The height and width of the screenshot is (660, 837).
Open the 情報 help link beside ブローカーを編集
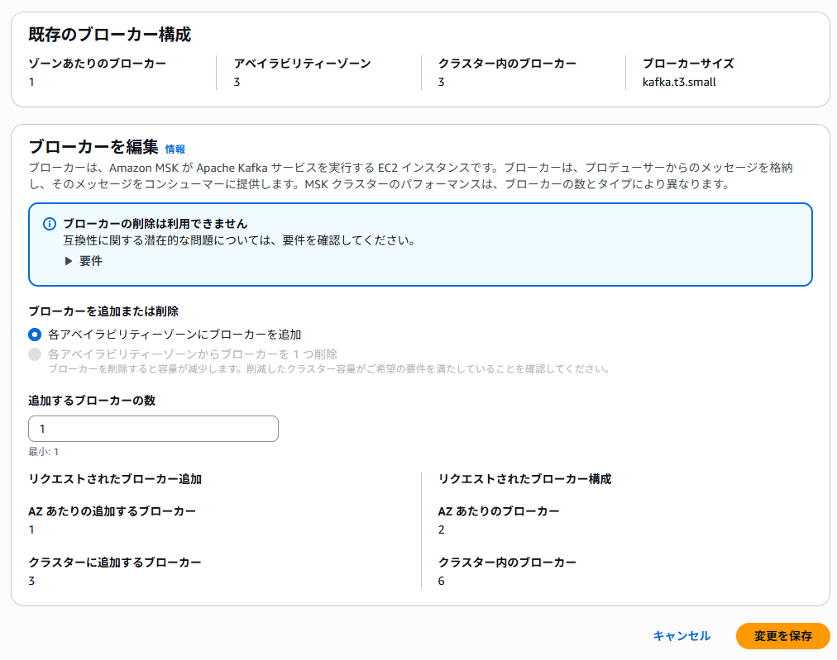(x=175, y=149)
